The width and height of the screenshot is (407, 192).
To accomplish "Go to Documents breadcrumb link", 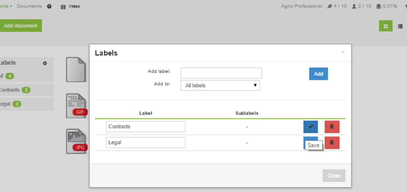I will [x=29, y=6].
